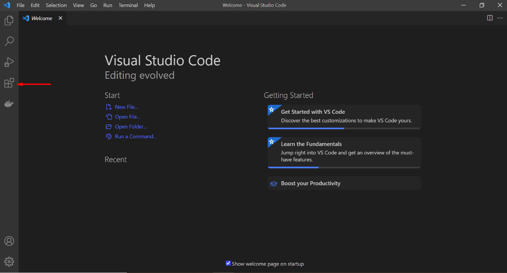Open the Explorer view in activity bar
The height and width of the screenshot is (273, 507).
click(x=9, y=21)
